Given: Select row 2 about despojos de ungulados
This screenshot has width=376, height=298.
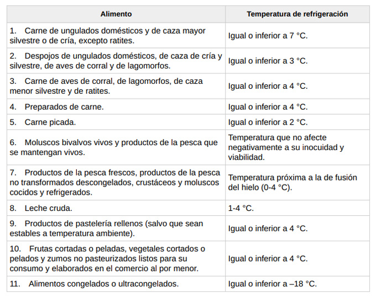Looking at the screenshot, I should [116, 61].
